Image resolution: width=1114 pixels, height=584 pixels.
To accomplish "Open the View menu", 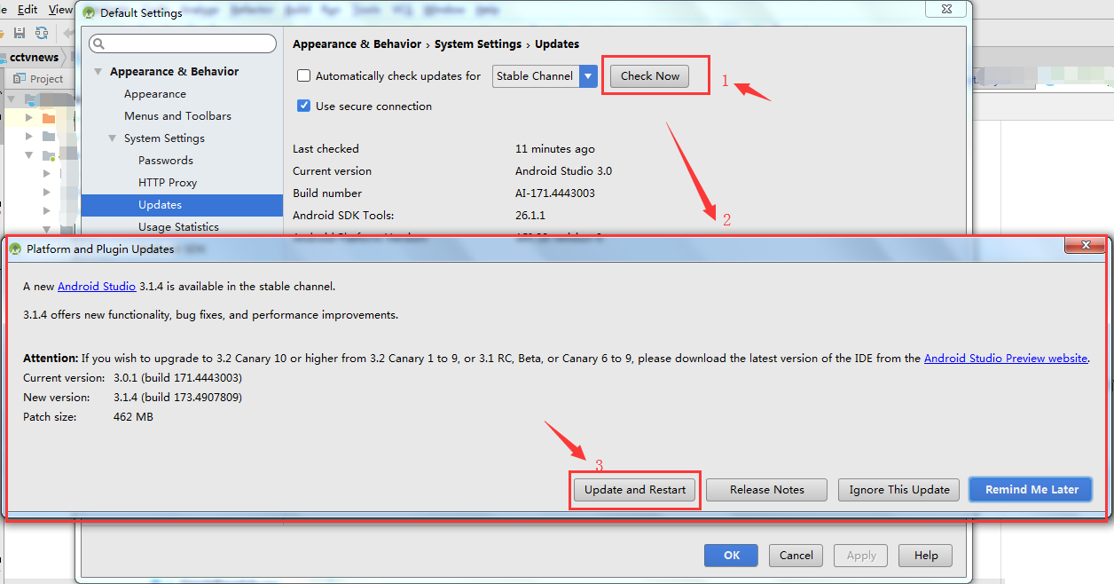I will (x=59, y=9).
